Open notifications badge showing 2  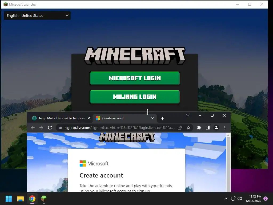266,199
